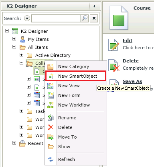
Task: Click the selected SmartObject tree item icon
Action: coord(37,71)
